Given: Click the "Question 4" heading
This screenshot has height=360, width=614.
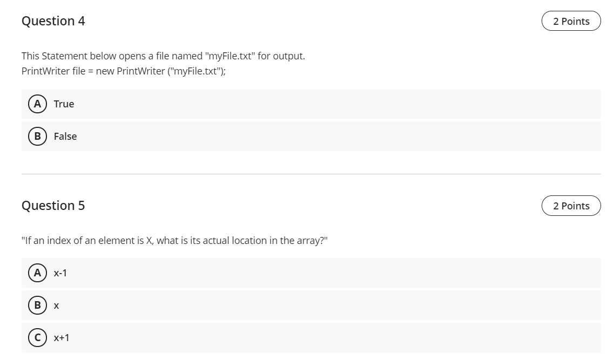Looking at the screenshot, I should (53, 21).
